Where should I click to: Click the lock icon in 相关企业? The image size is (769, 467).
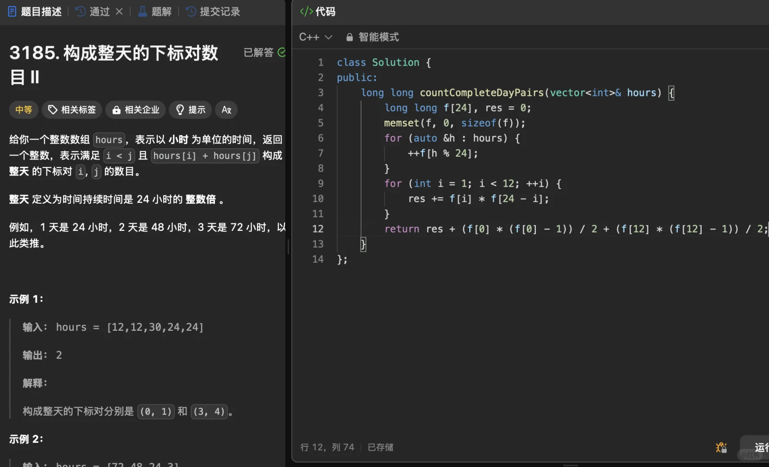pos(116,110)
